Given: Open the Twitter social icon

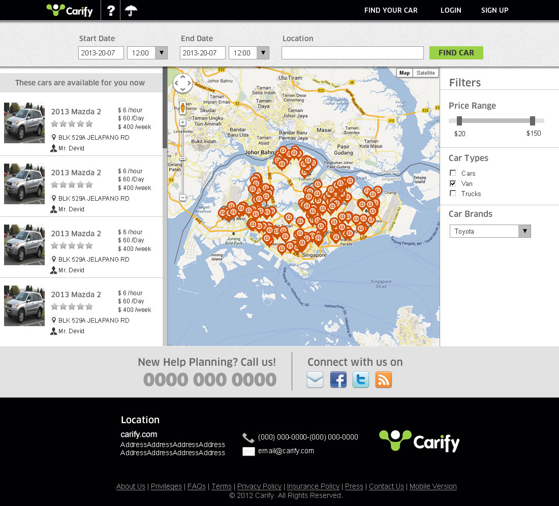Looking at the screenshot, I should (x=361, y=379).
